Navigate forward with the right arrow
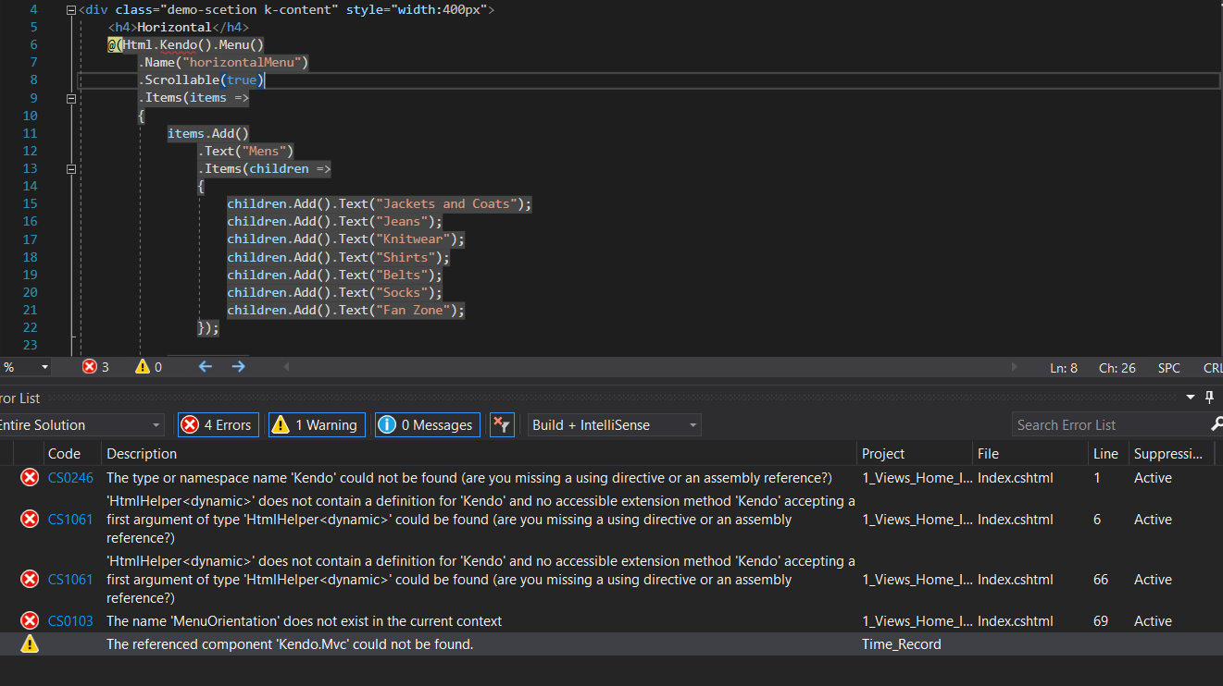Screen dimensions: 1223x686 [x=239, y=367]
